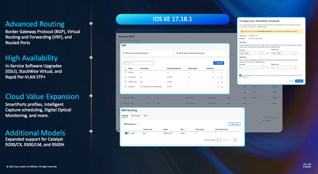Switch to the BGP Filters tab
The image size is (318, 174).
[136, 116]
